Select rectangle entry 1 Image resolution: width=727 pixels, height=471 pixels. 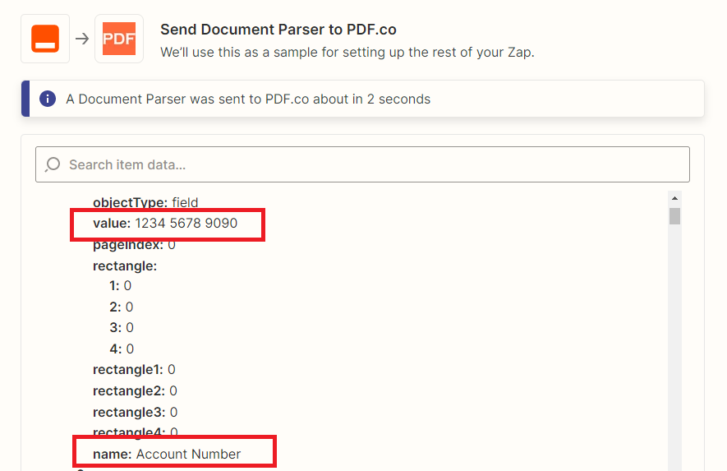pyautogui.click(x=121, y=286)
